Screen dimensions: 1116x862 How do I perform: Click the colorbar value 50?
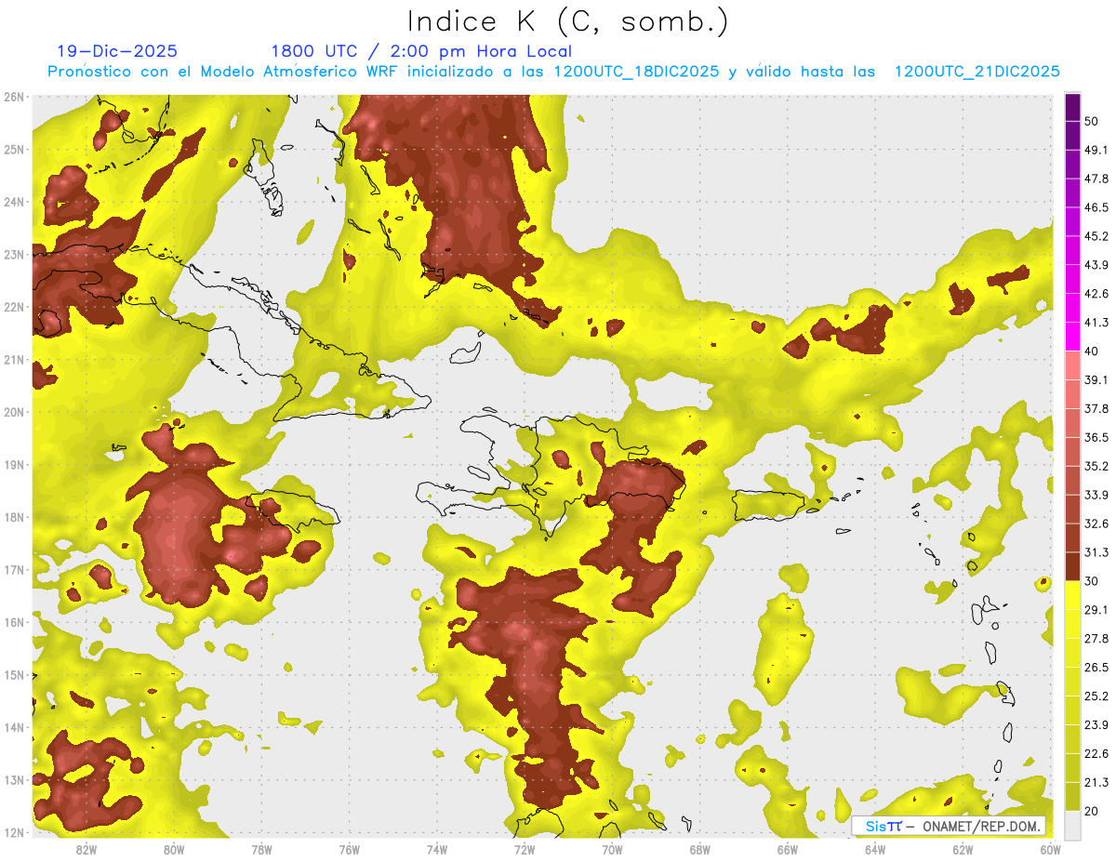[x=1093, y=122]
